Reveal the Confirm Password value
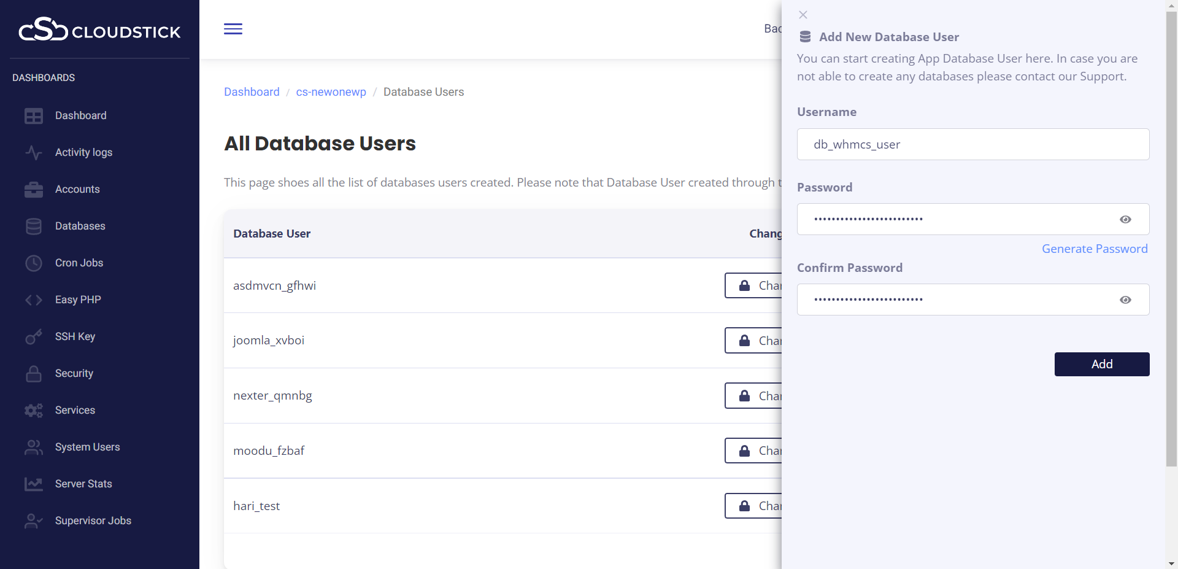This screenshot has width=1178, height=569. 1125,300
